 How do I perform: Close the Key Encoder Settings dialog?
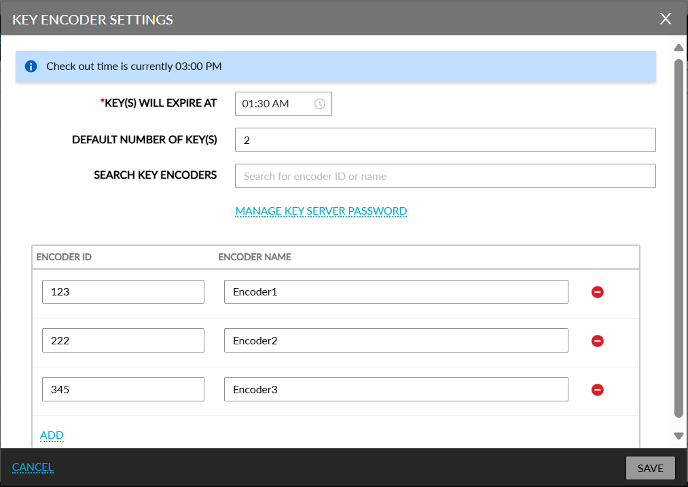point(665,18)
